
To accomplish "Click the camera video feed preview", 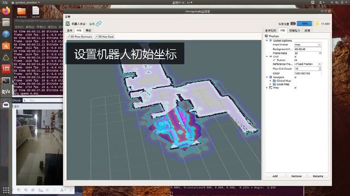I will point(39,147).
